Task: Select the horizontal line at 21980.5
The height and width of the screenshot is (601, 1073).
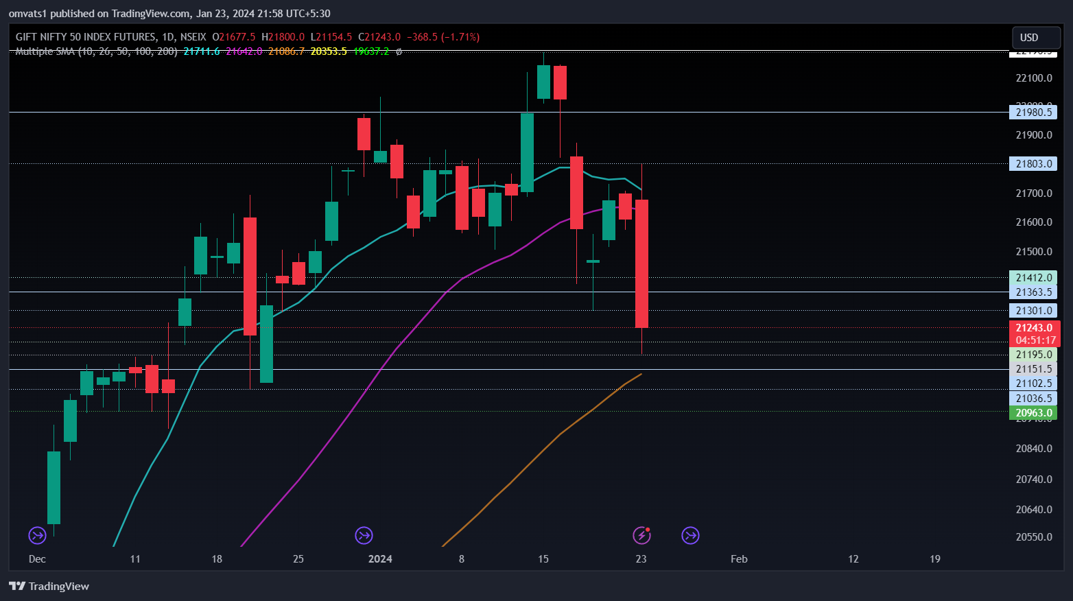Action: pos(508,113)
